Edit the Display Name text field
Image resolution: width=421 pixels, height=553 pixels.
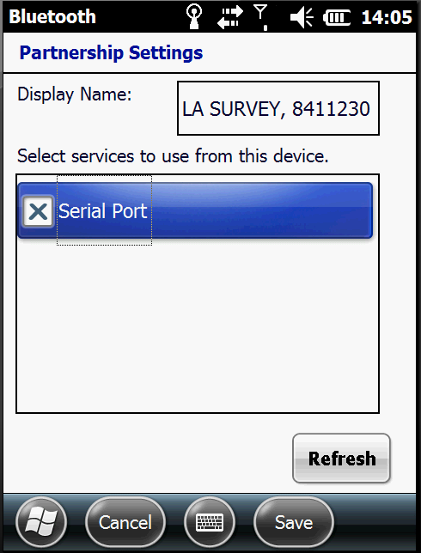tap(278, 108)
